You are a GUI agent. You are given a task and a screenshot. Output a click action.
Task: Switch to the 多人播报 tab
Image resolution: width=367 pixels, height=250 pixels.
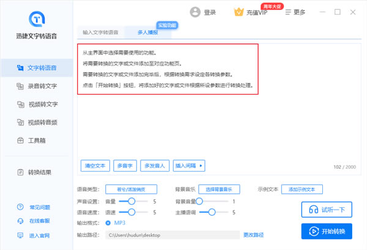click(147, 32)
